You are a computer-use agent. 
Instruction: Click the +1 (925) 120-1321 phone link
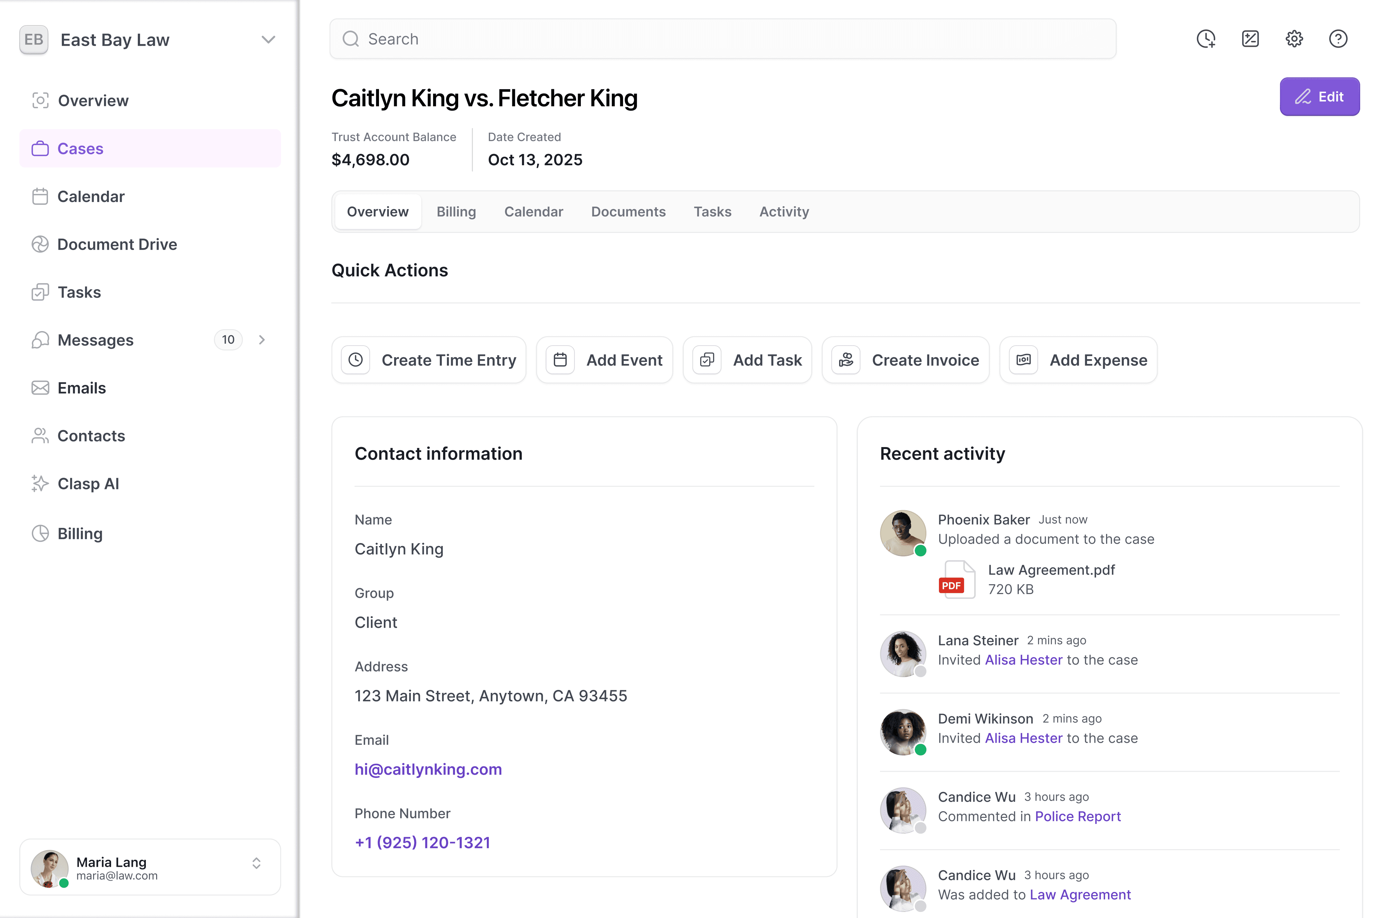422,843
